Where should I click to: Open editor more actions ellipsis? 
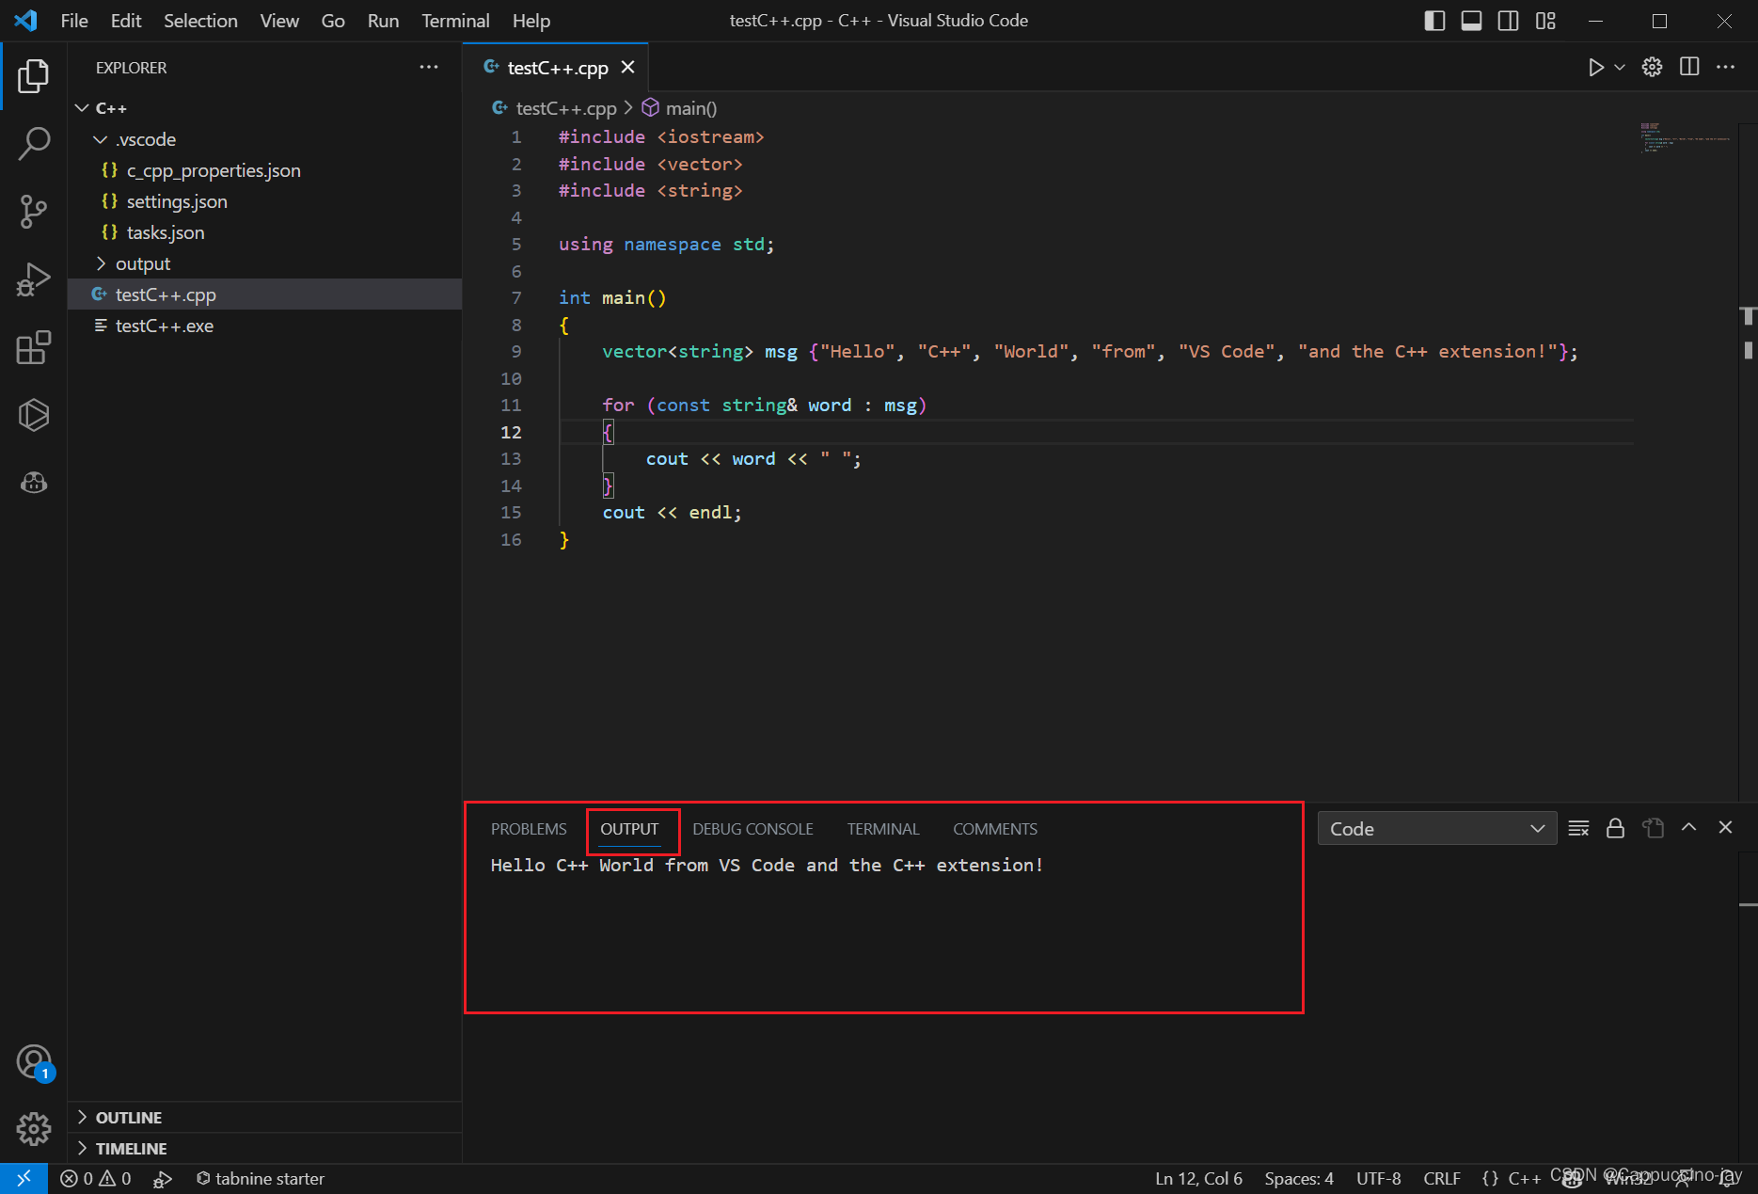click(x=1725, y=67)
